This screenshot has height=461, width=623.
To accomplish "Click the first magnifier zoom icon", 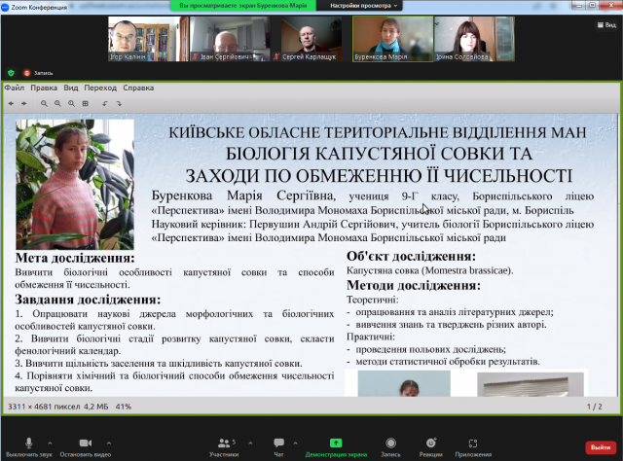I will point(44,104).
